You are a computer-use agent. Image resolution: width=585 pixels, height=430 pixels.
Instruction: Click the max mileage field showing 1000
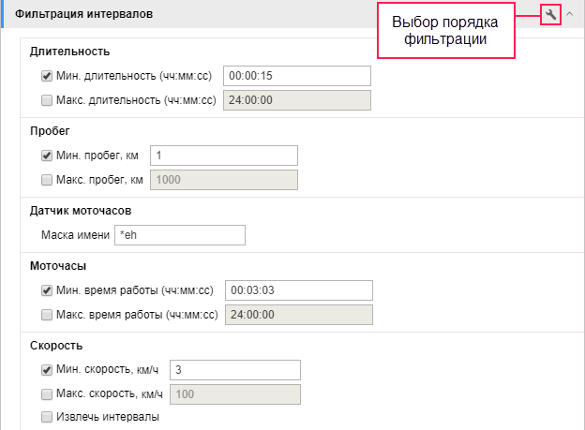click(x=224, y=180)
